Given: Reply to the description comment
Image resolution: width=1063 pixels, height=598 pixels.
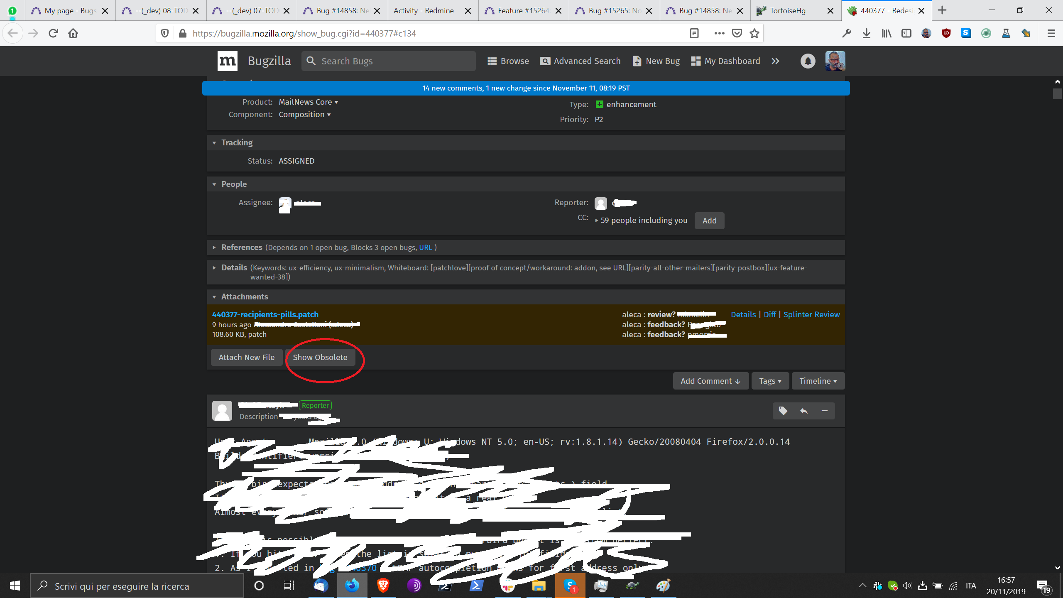Looking at the screenshot, I should (x=804, y=411).
